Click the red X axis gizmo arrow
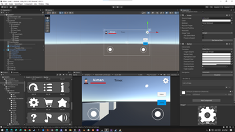 (x=157, y=32)
